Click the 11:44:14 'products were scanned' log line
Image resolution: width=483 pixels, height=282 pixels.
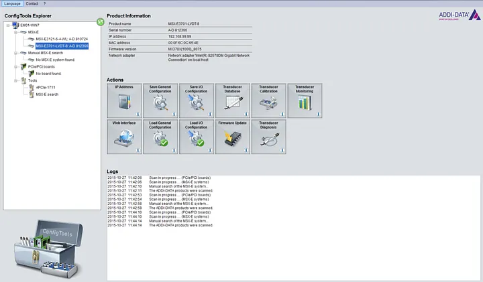coord(160,225)
